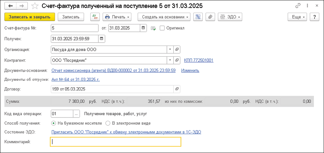Open attached files paperclip icon
Image resolution: width=324 pixels, height=153 pixels.
click(210, 17)
